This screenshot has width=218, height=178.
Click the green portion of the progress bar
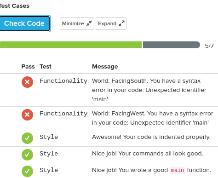click(71, 45)
